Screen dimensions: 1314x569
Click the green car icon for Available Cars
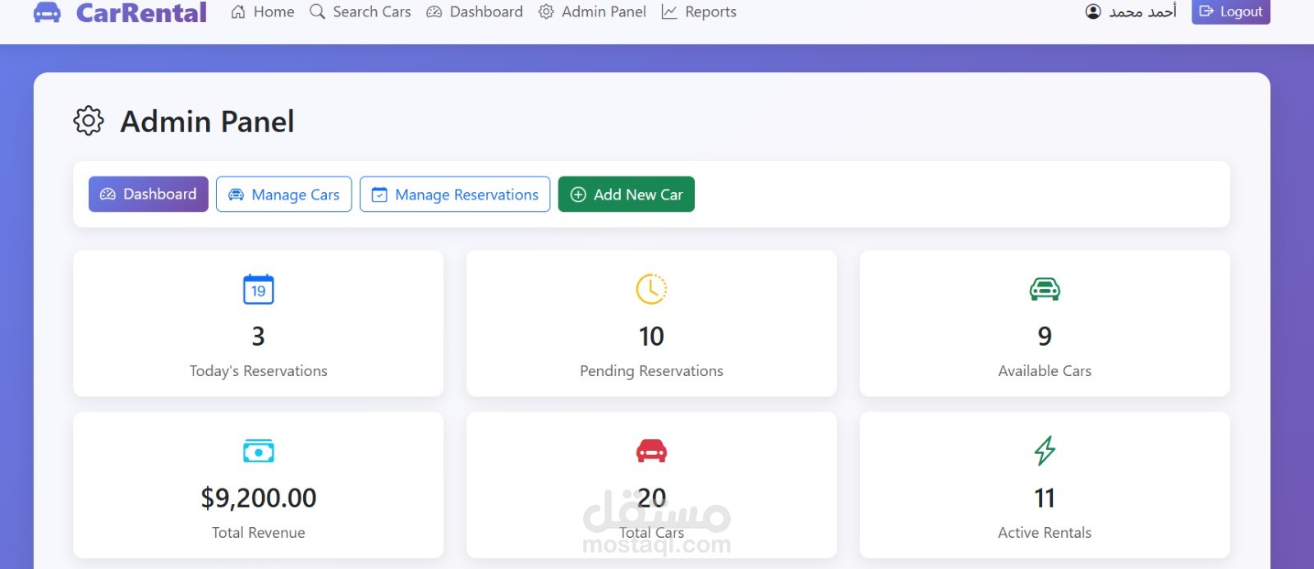click(1045, 289)
